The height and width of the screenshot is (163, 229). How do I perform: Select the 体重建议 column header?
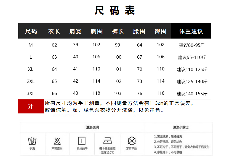point(191,31)
